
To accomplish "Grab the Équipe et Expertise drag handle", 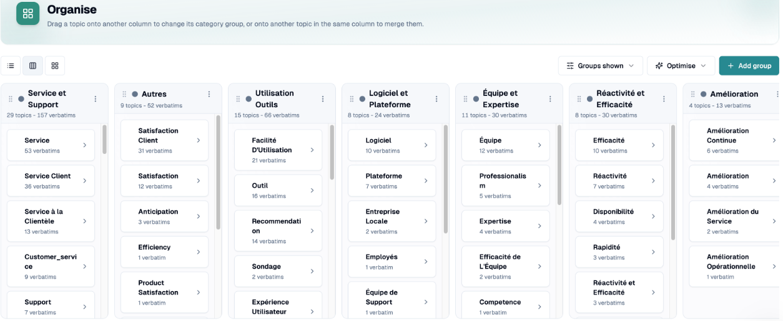I will click(x=465, y=99).
